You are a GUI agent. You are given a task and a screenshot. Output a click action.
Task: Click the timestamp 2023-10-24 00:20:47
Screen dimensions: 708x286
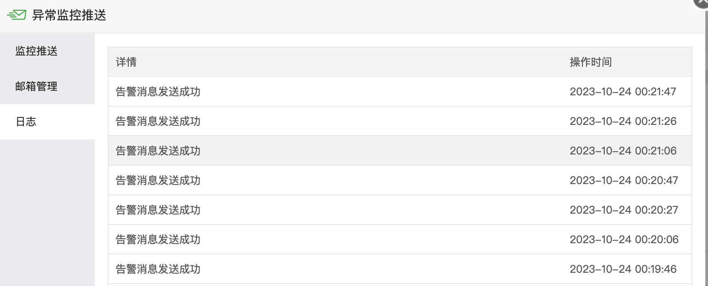click(624, 181)
